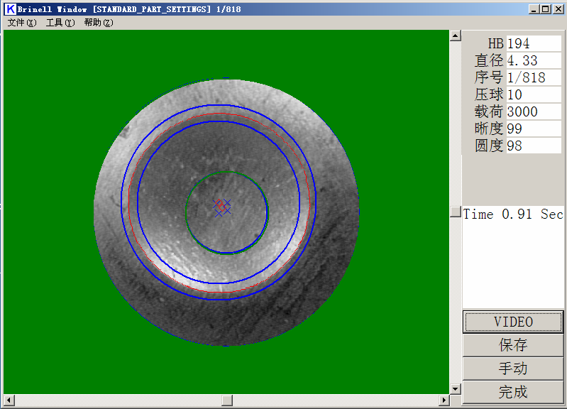Image resolution: width=567 pixels, height=409 pixels.
Task: Click the 晰度 field showing 99
Action: tap(533, 129)
